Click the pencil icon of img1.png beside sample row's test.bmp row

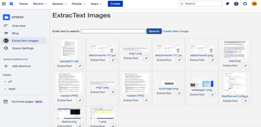coord(146,58)
